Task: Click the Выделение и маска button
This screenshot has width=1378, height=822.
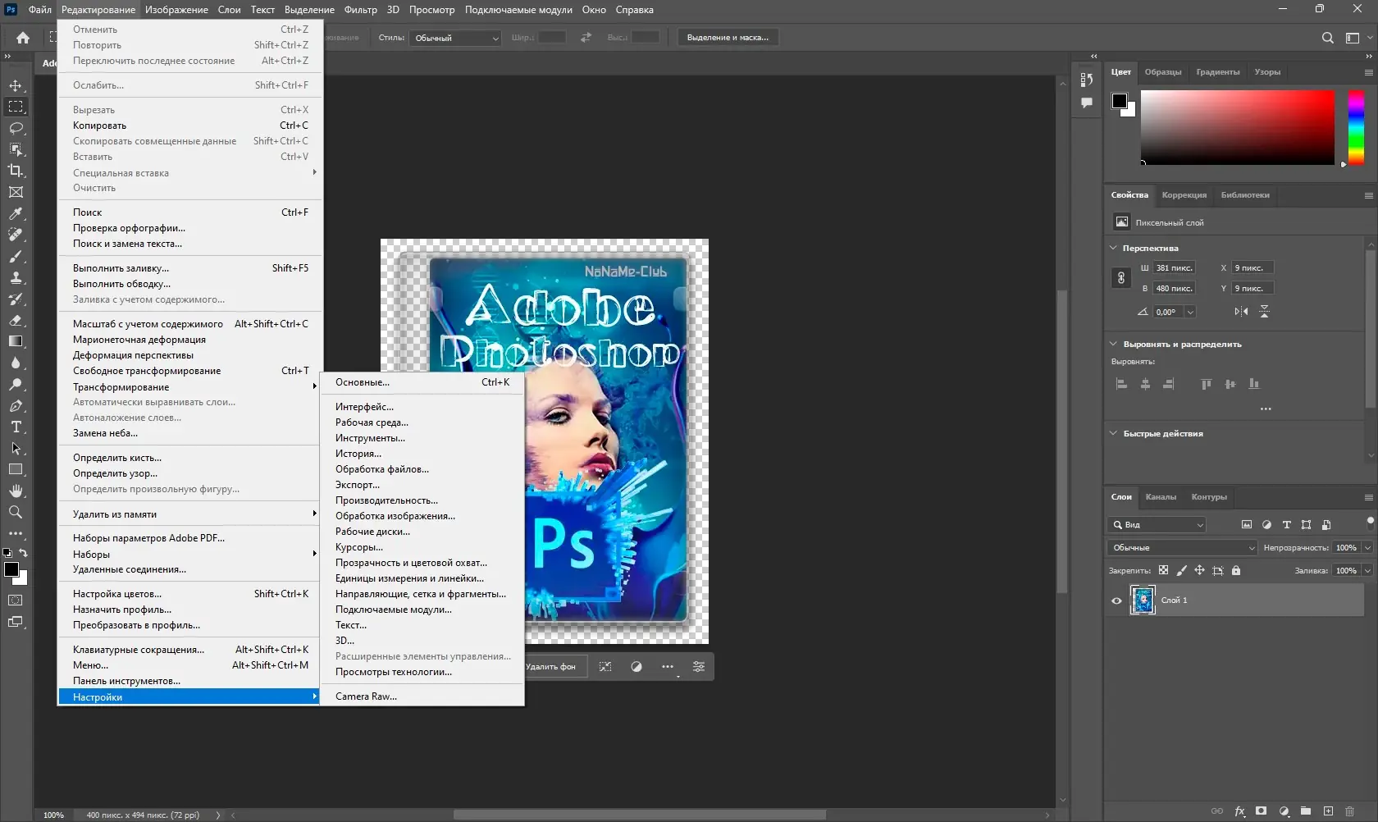Action: pyautogui.click(x=728, y=38)
